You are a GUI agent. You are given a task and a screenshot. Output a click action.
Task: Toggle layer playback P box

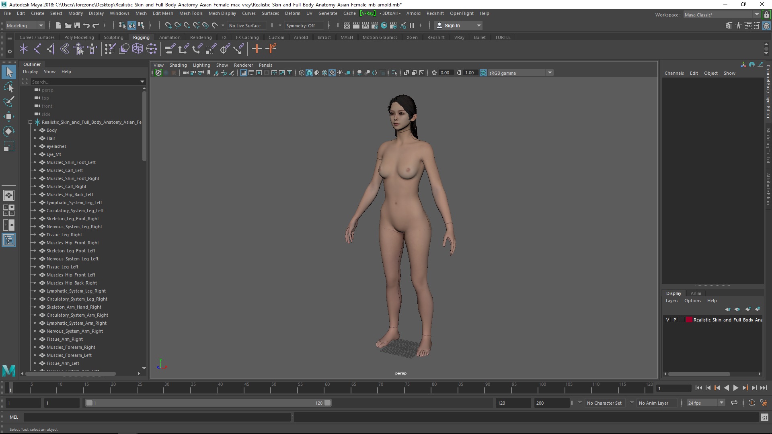tap(675, 320)
